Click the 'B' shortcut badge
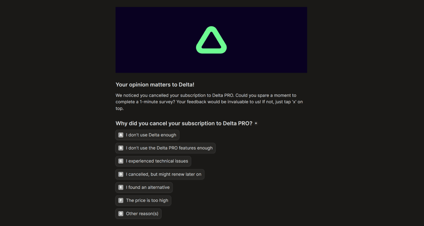 (x=120, y=148)
